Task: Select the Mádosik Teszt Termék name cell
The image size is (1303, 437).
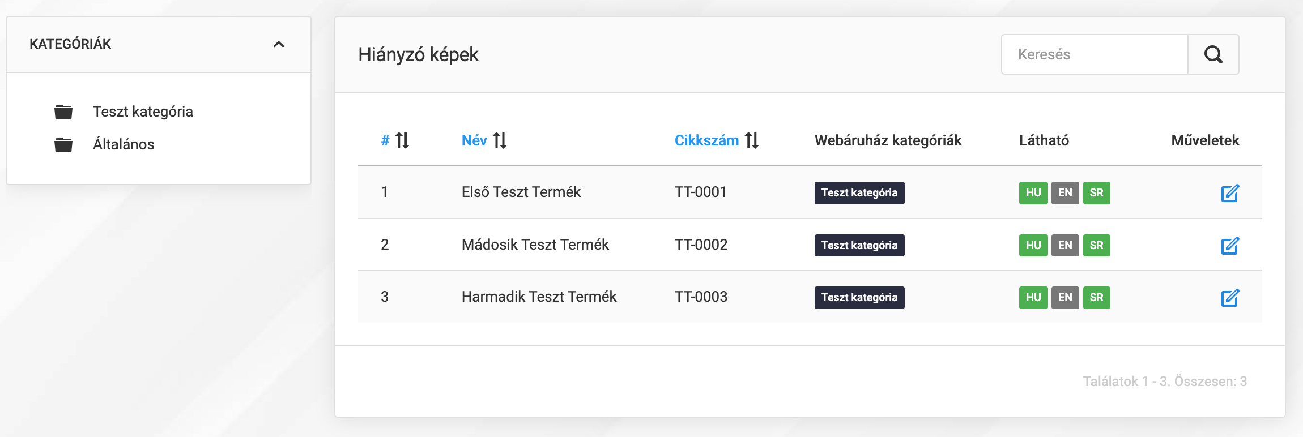Action: pos(535,245)
